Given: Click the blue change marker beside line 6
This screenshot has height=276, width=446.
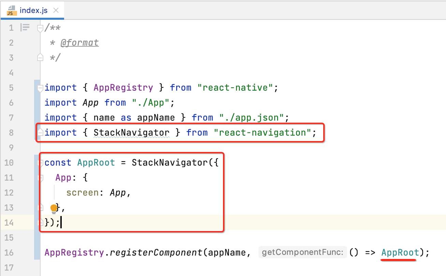Looking at the screenshot, I should 36,103.
